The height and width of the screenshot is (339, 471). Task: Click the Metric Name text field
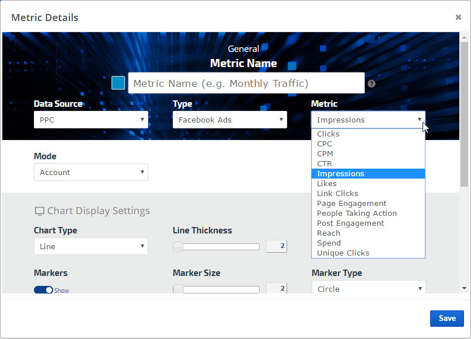coord(246,83)
